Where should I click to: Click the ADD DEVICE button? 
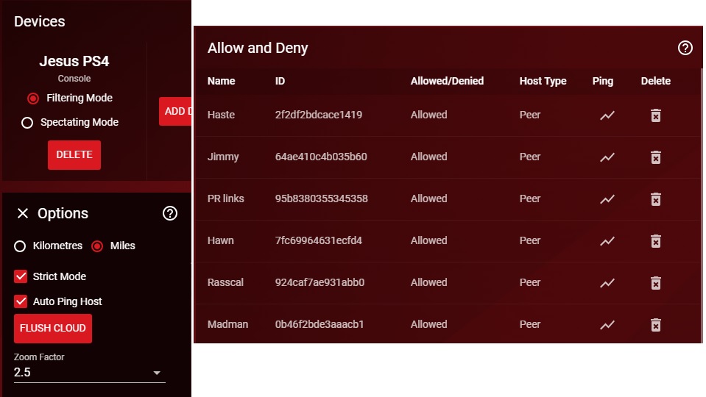tap(176, 112)
